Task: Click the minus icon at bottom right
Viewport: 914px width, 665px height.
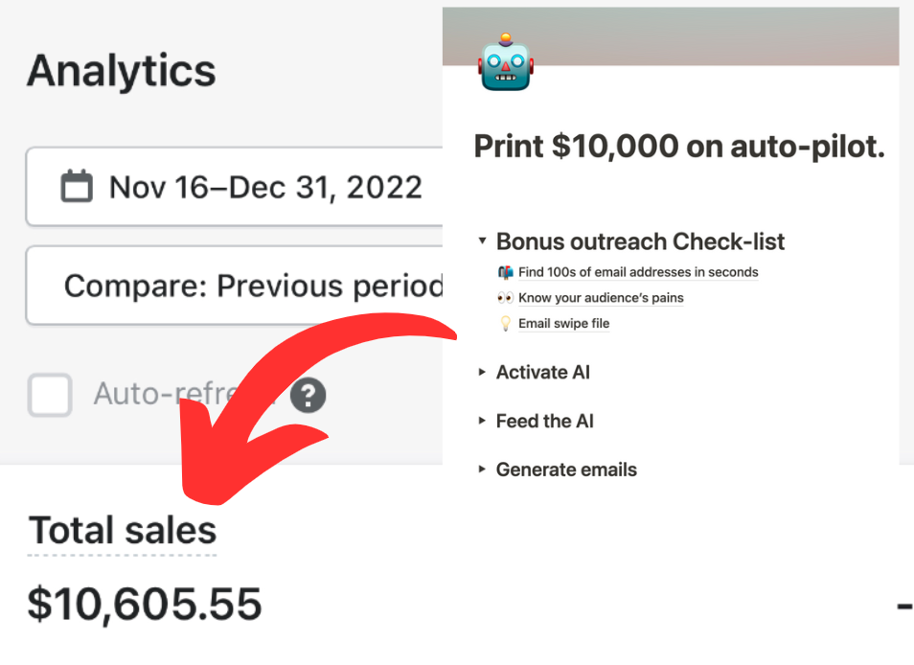Action: coord(903,605)
